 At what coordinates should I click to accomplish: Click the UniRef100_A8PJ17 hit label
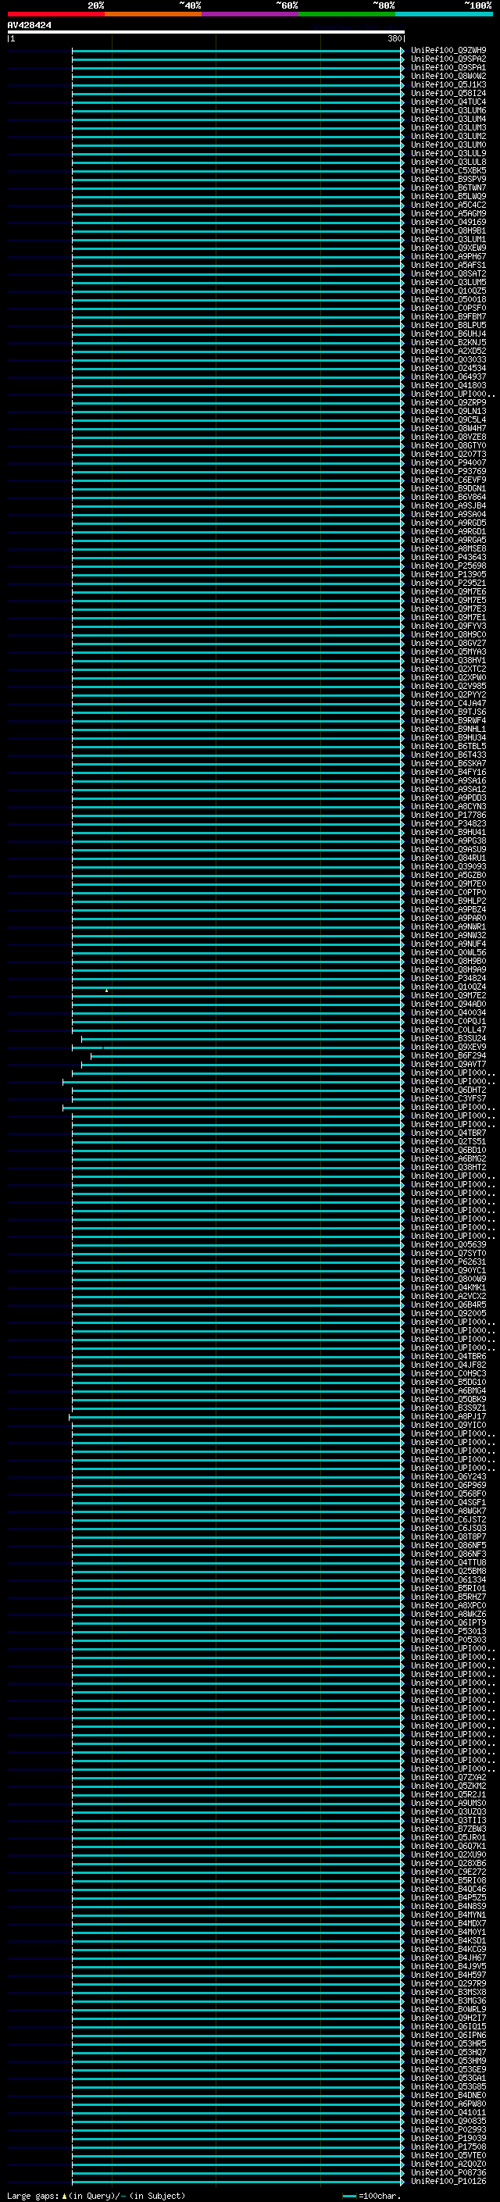tap(448, 1417)
